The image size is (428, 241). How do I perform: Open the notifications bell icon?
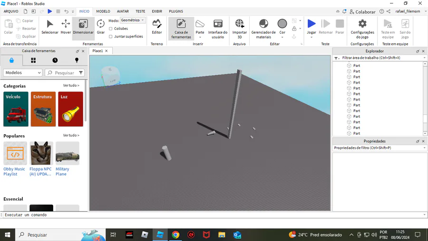point(344,11)
